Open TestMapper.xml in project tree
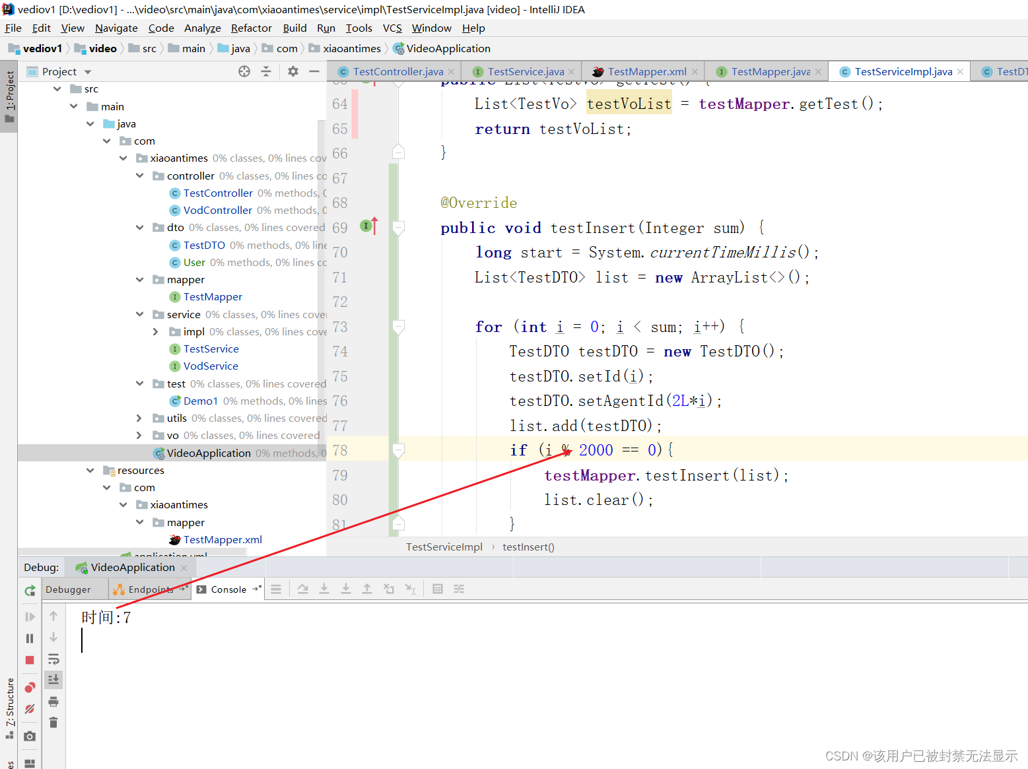 223,540
